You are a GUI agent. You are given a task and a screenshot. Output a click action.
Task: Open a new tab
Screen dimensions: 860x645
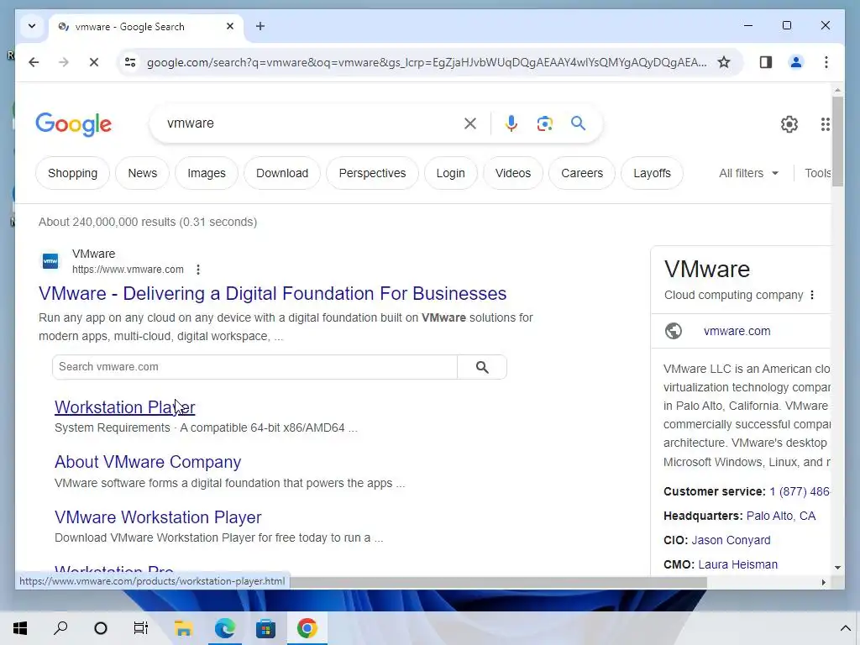tap(260, 26)
